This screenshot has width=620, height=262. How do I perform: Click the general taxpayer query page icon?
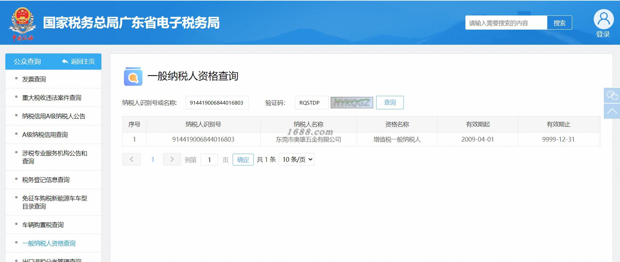[x=133, y=76]
